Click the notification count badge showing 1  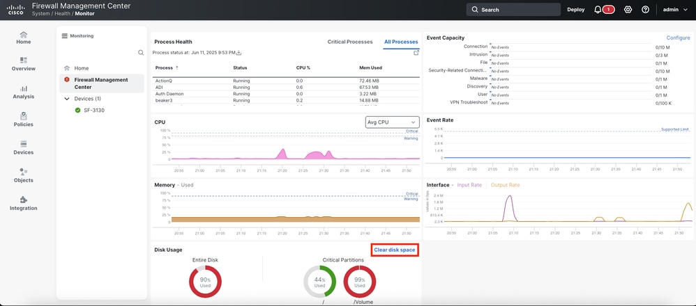click(x=609, y=10)
